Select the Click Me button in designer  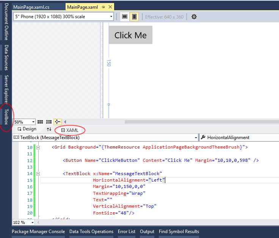click(x=130, y=35)
